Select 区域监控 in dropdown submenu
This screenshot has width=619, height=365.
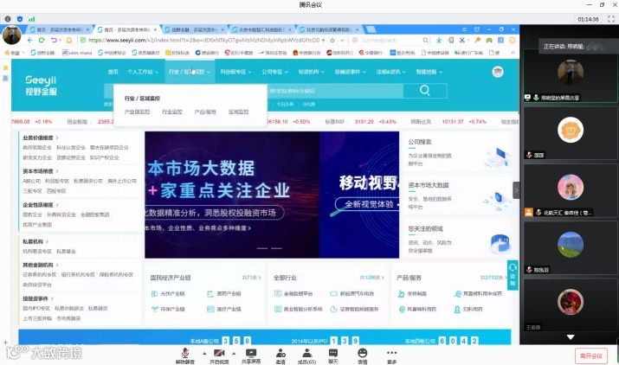(238, 112)
